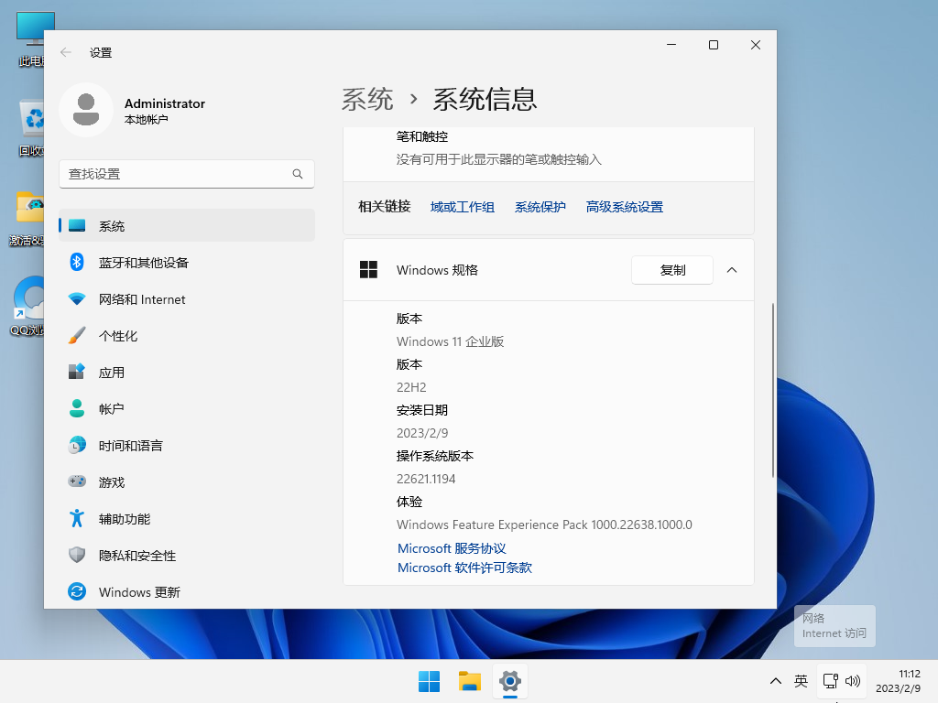Go to Windows Update in the sidebar
Screen dimensions: 938x703
(139, 592)
